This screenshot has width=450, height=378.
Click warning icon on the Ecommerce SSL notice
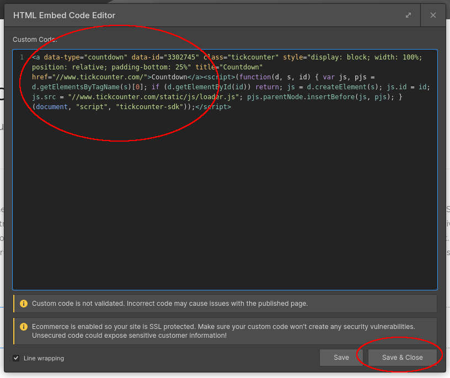point(23,327)
